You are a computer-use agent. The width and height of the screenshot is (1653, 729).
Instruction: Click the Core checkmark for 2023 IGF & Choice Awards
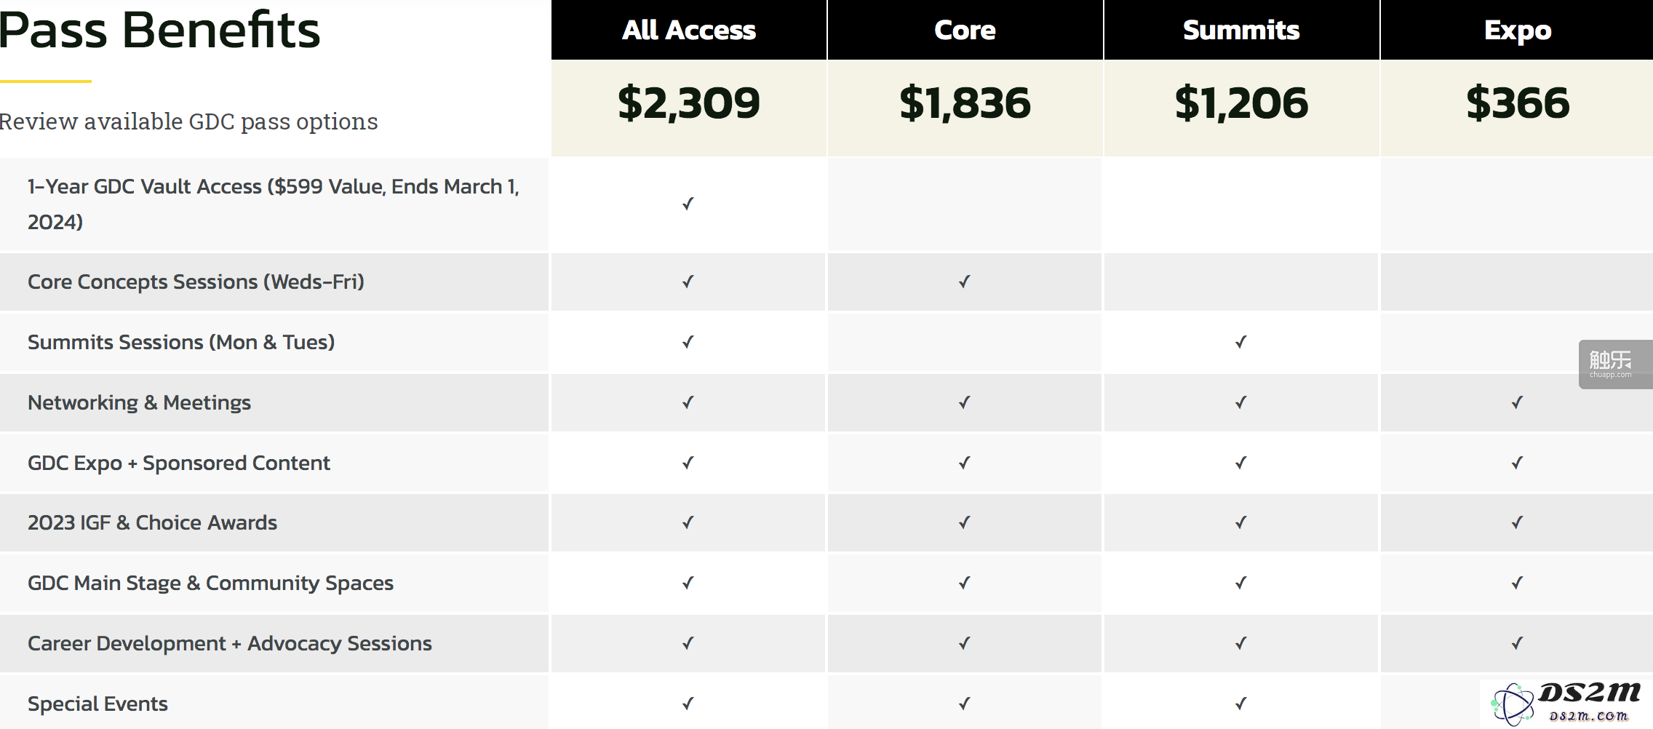[964, 522]
